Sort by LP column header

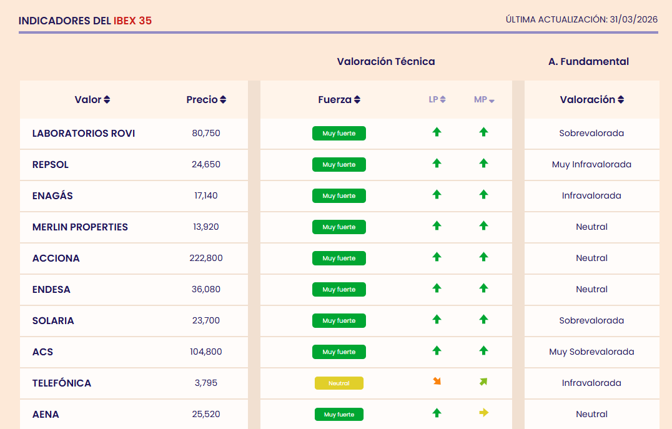coord(437,100)
